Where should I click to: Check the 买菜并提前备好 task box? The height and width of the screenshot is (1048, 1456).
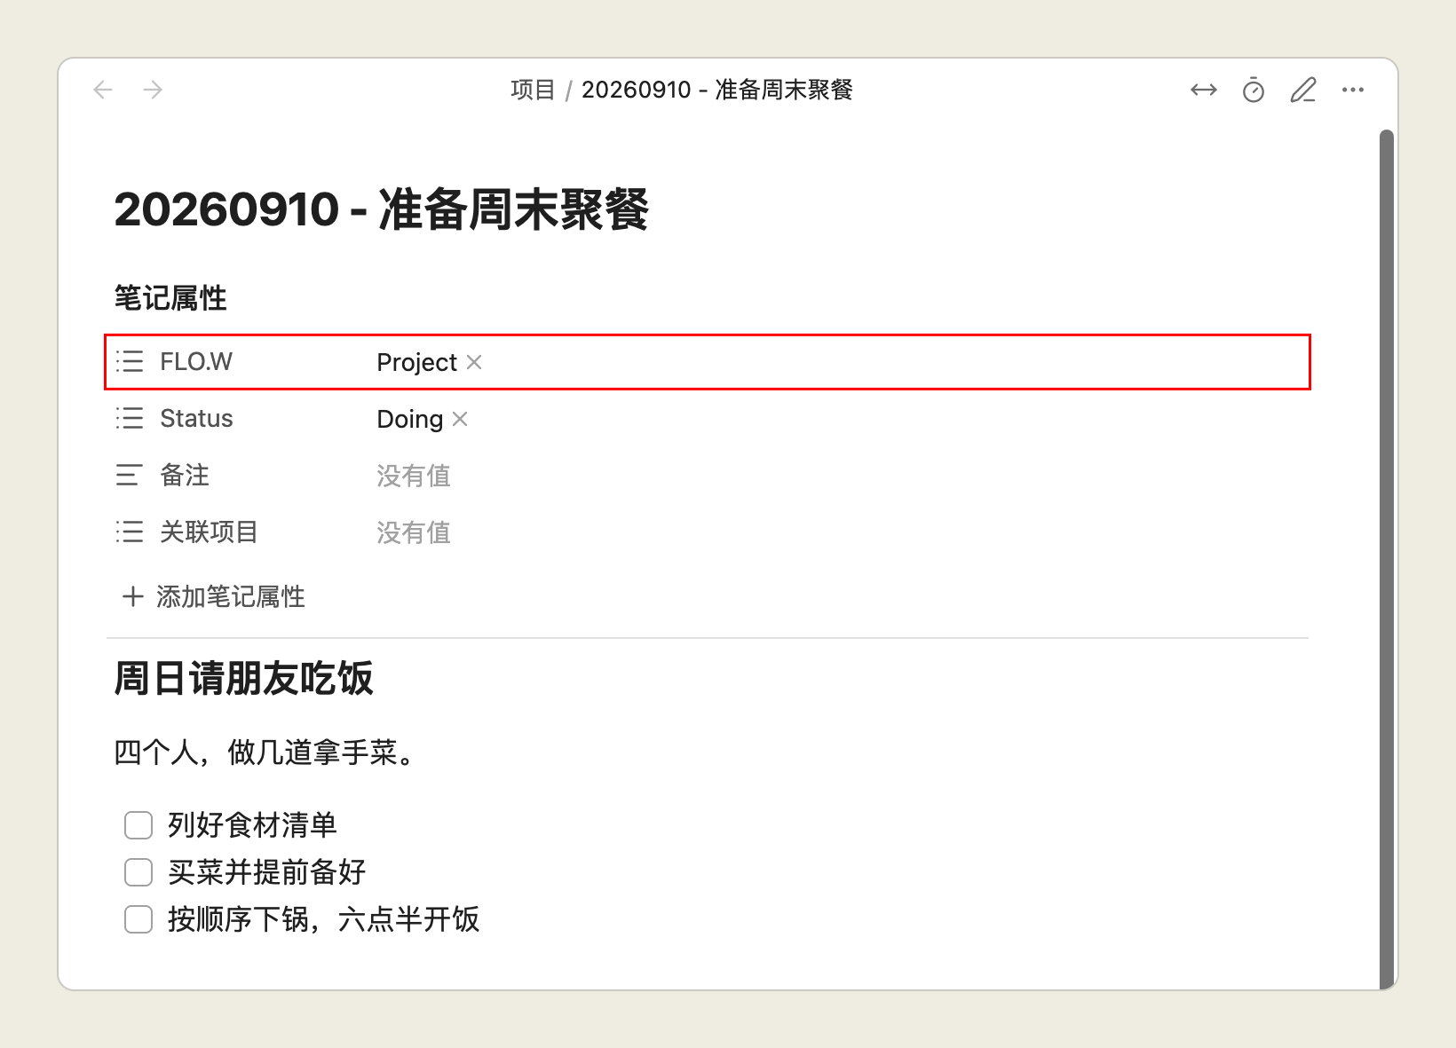(138, 872)
